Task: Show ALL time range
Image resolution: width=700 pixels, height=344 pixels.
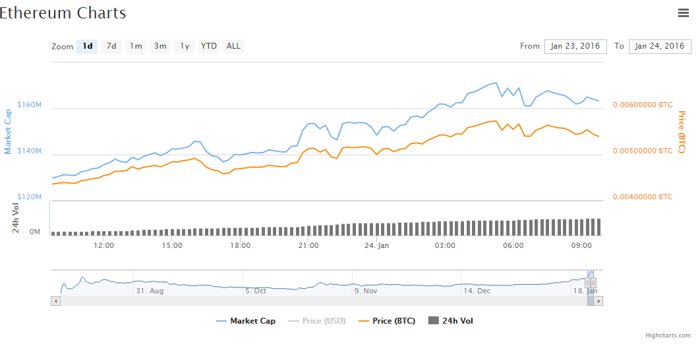Action: click(233, 46)
